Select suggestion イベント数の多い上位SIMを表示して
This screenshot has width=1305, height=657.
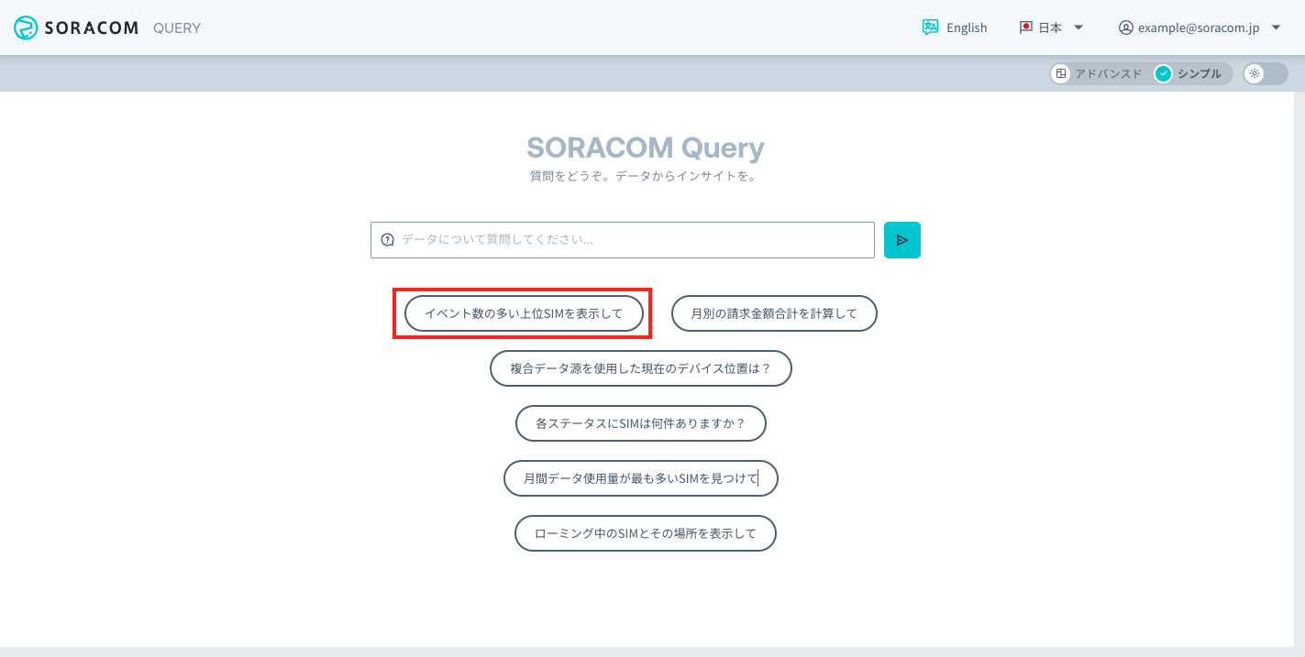(x=524, y=313)
